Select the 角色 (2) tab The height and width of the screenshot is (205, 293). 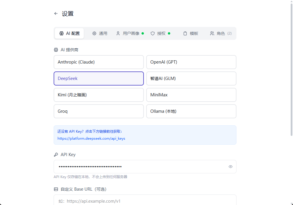click(x=221, y=33)
